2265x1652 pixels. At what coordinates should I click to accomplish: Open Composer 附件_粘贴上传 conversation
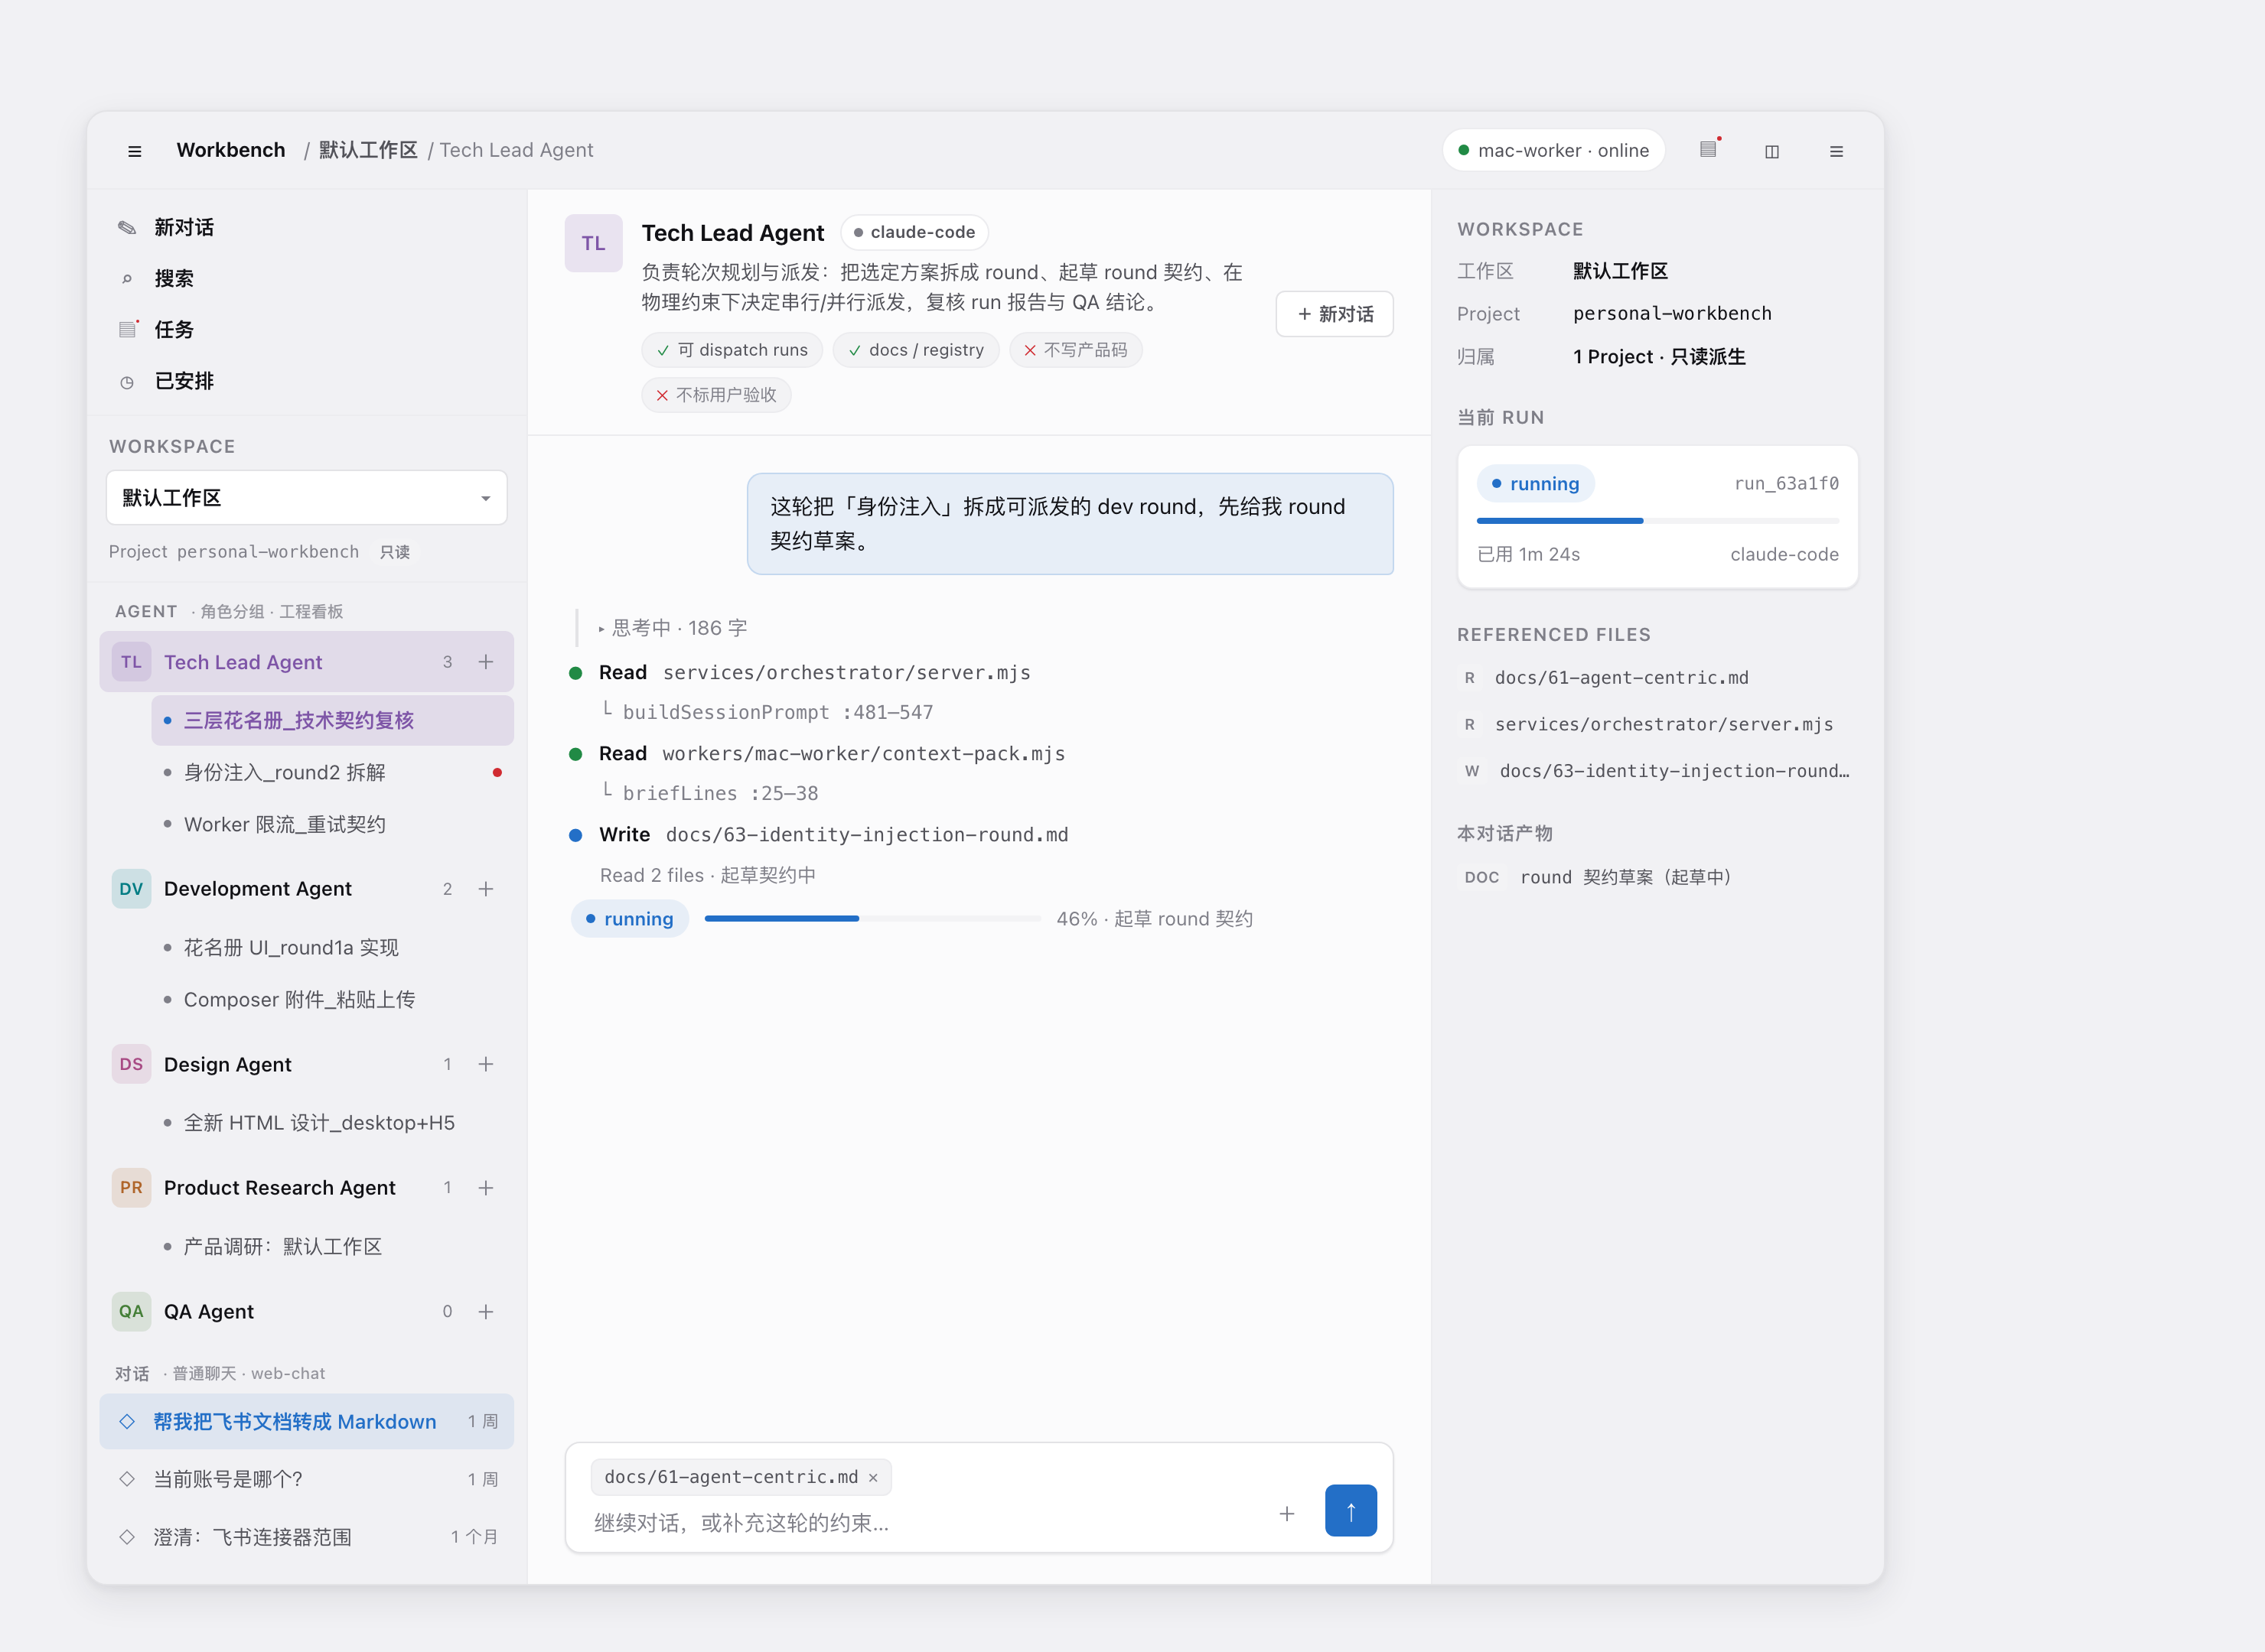click(x=332, y=999)
